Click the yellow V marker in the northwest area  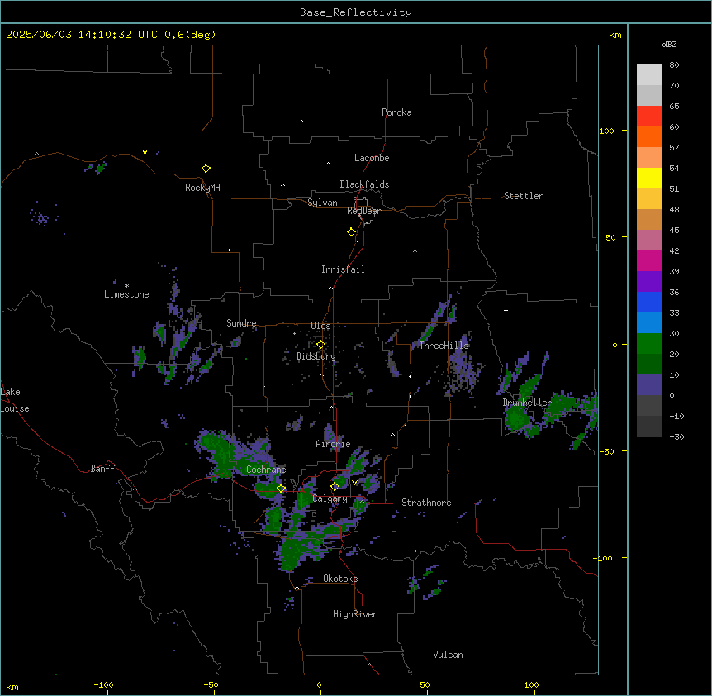click(145, 152)
